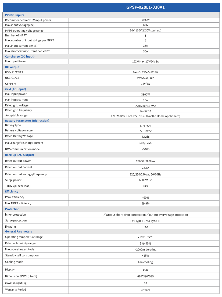Click the IP54 rating value

pyautogui.click(x=145, y=227)
